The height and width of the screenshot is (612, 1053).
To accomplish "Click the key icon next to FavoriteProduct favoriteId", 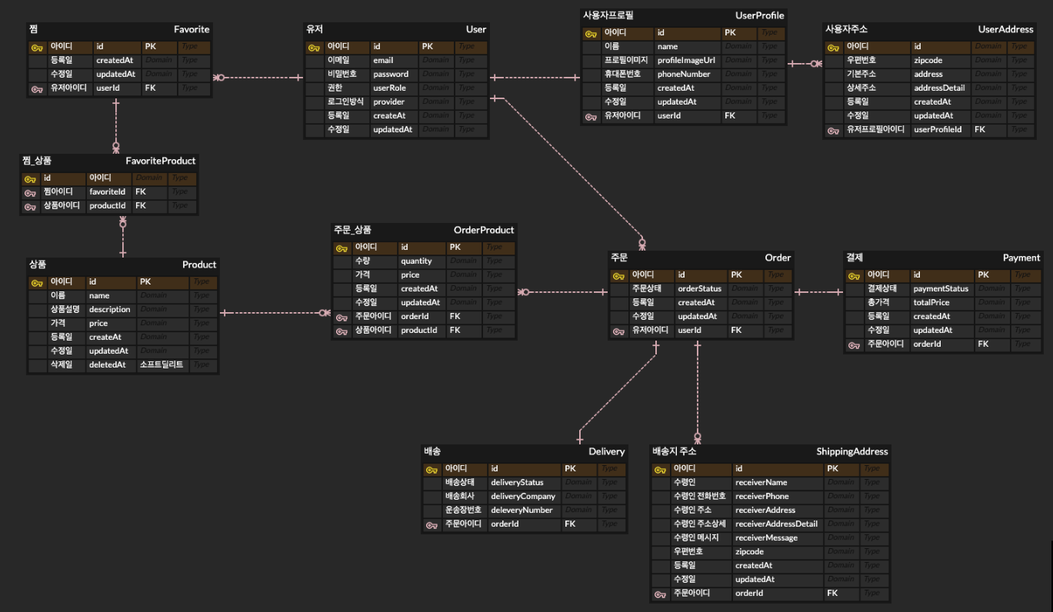I will (x=30, y=191).
